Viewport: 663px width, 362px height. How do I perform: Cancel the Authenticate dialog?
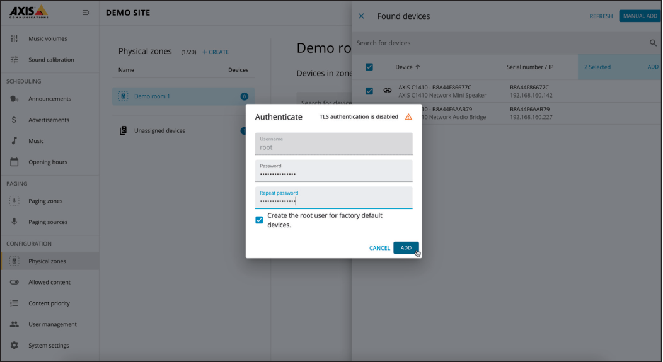(x=379, y=248)
